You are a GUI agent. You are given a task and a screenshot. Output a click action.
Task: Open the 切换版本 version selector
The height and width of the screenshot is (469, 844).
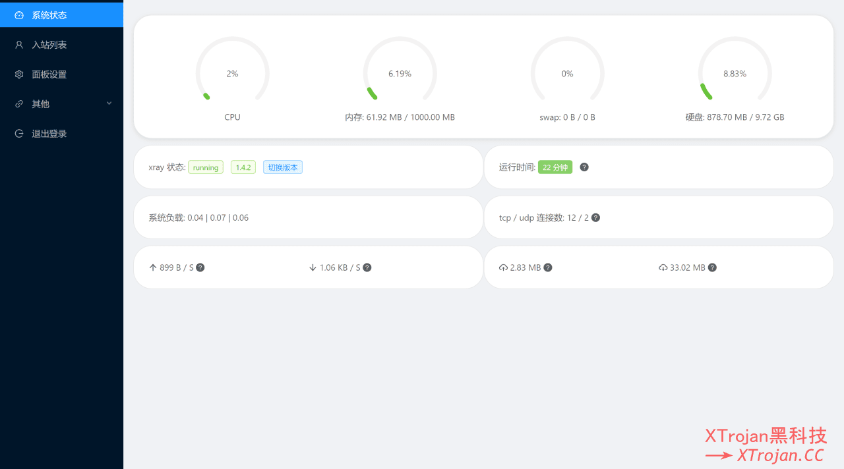point(282,167)
